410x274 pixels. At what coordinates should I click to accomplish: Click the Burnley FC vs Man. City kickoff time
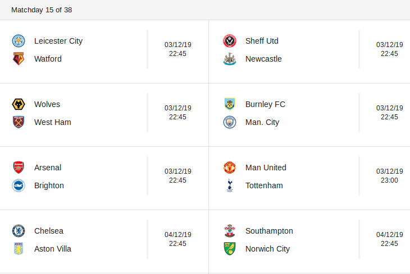389,117
